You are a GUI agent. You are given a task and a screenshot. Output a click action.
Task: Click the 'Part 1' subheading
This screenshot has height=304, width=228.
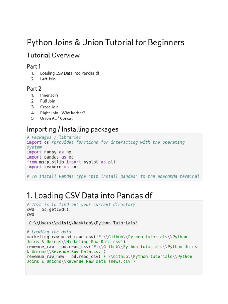34,66
